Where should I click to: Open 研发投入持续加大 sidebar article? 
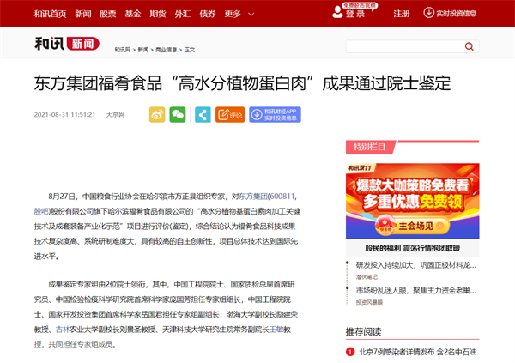point(415,265)
